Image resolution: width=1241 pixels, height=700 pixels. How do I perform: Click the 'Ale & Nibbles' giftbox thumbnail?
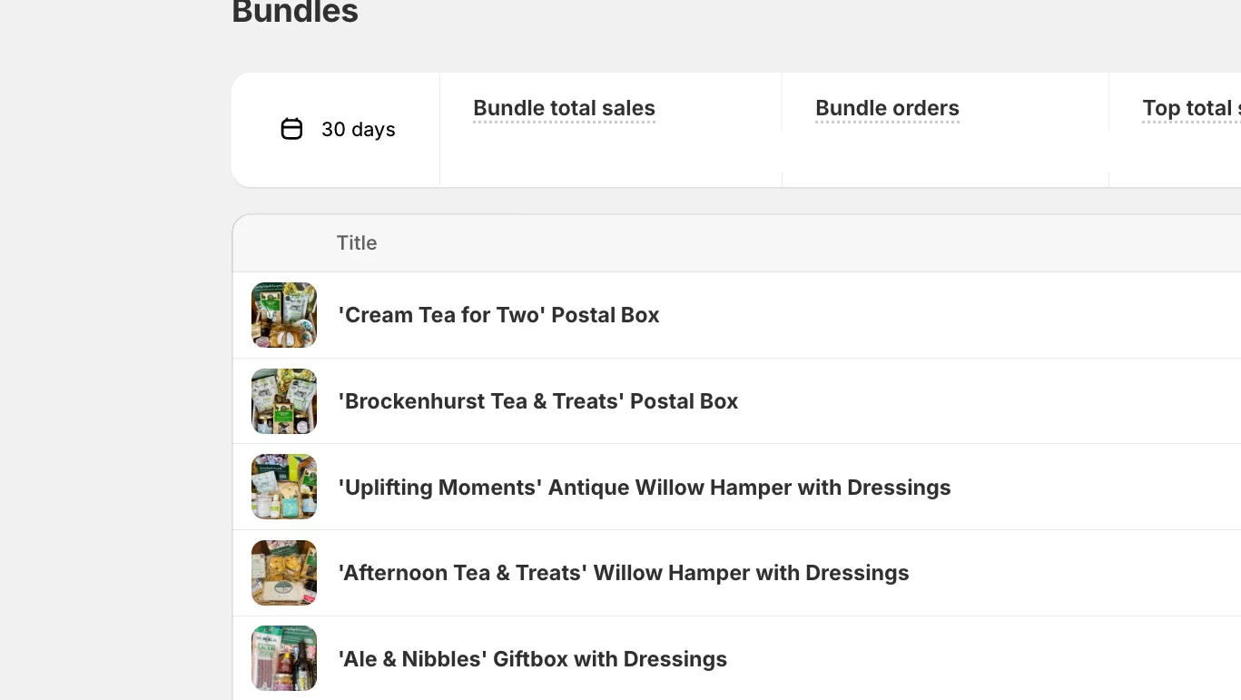coord(283,658)
